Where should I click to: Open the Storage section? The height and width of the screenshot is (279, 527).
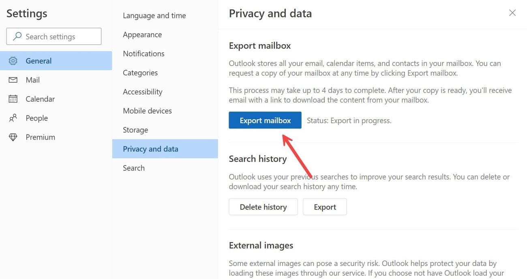[135, 129]
